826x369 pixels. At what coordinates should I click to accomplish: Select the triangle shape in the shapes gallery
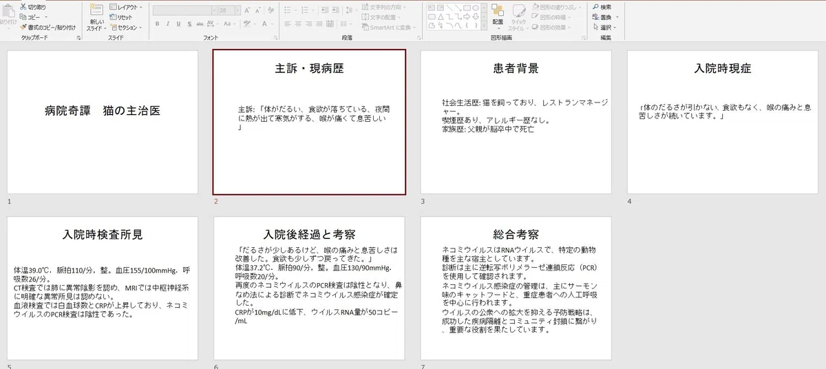coord(441,17)
